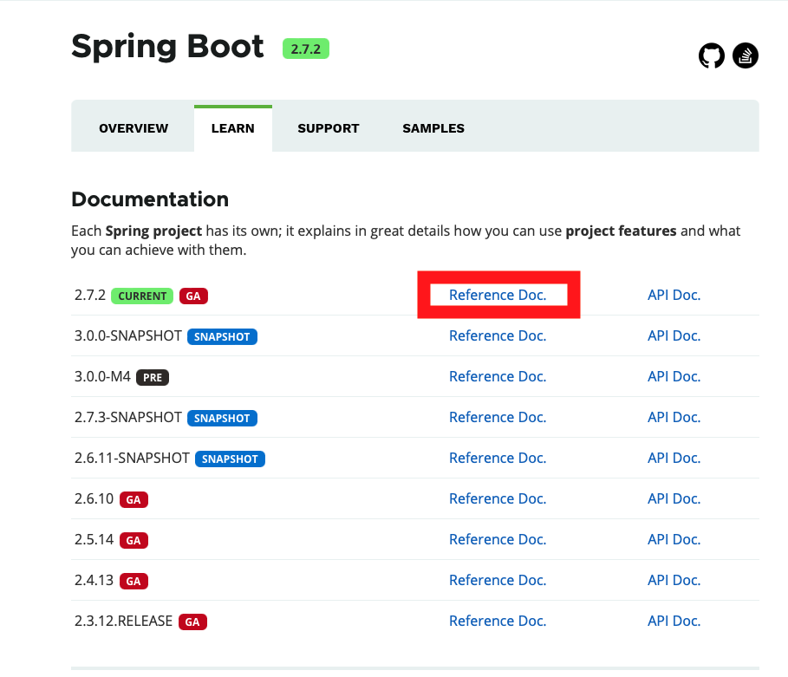The width and height of the screenshot is (788, 677).
Task: Open API Doc. for 2.6.11-SNAPSHOT
Action: click(x=674, y=458)
